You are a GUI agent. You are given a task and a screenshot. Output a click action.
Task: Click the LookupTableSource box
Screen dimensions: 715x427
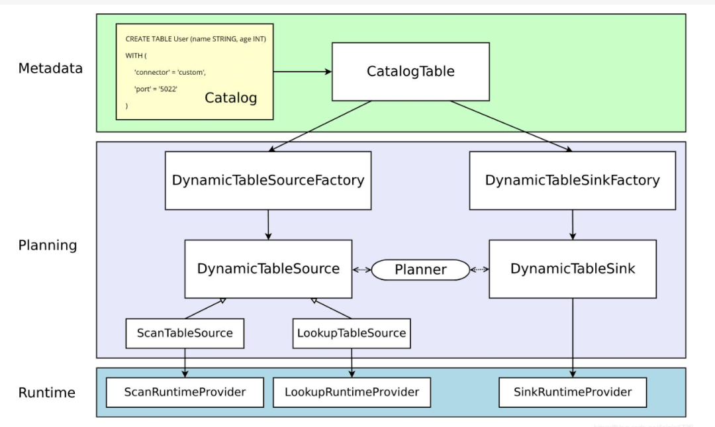352,333
